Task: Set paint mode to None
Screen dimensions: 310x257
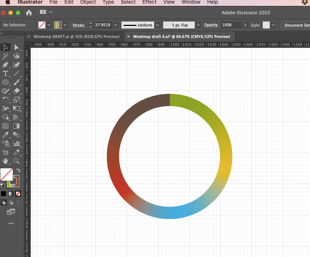Action: click(18, 193)
